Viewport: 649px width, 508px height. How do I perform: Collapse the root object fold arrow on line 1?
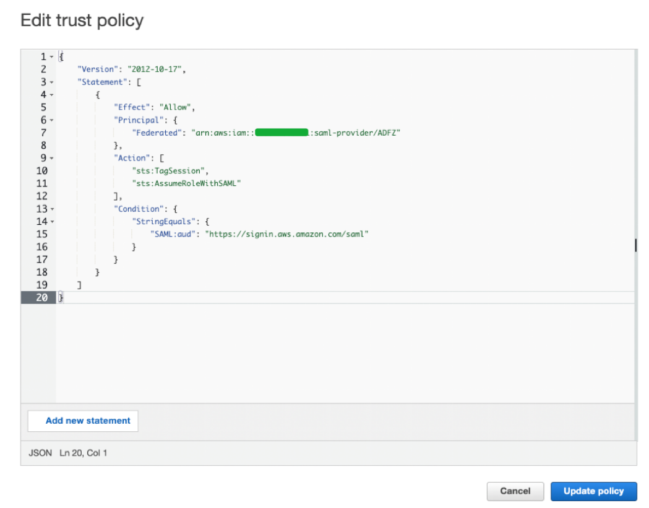point(51,57)
